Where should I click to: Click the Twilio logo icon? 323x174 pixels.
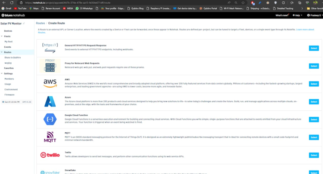click(50, 155)
